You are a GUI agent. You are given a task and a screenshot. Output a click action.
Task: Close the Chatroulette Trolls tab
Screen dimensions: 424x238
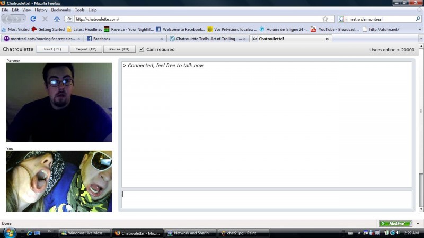pos(244,39)
